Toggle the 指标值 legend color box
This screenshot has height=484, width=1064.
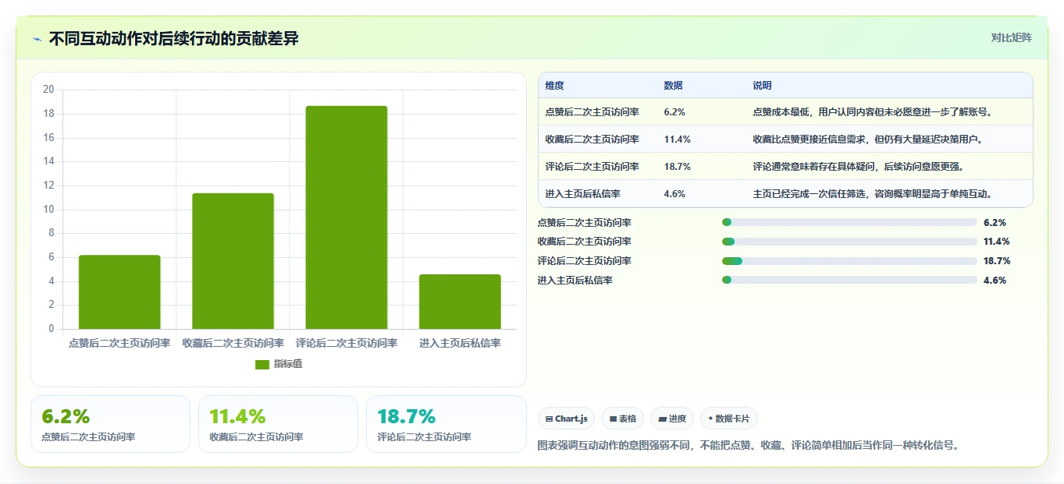[262, 364]
